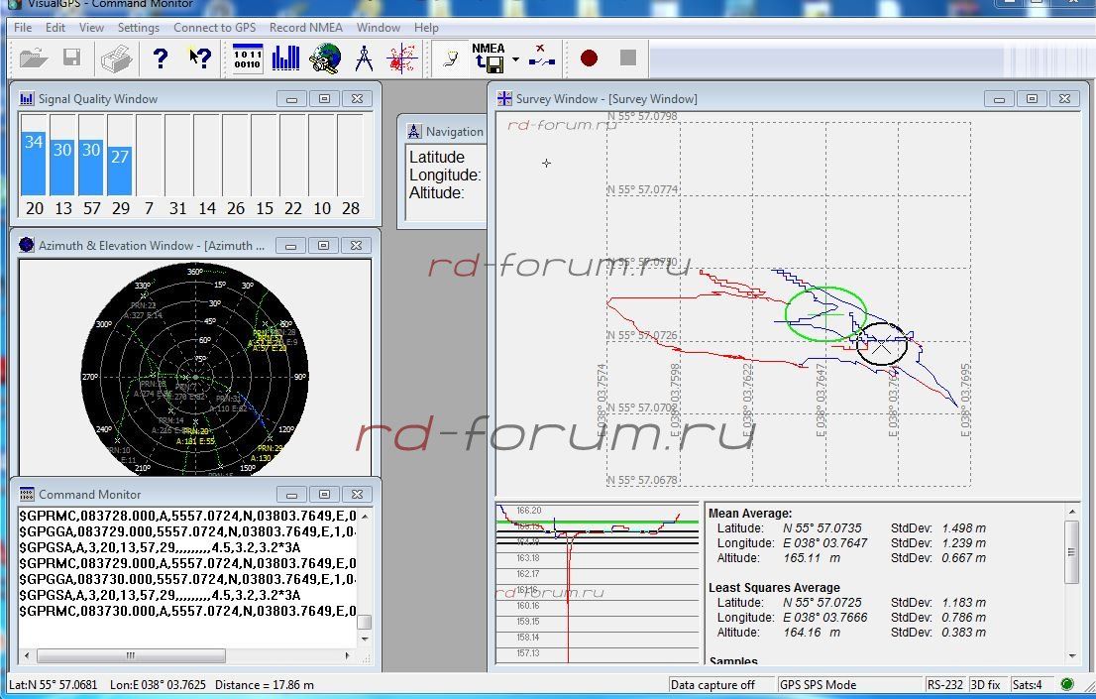Click the black crosshair circle on survey plot
The width and height of the screenshot is (1096, 699).
point(881,344)
